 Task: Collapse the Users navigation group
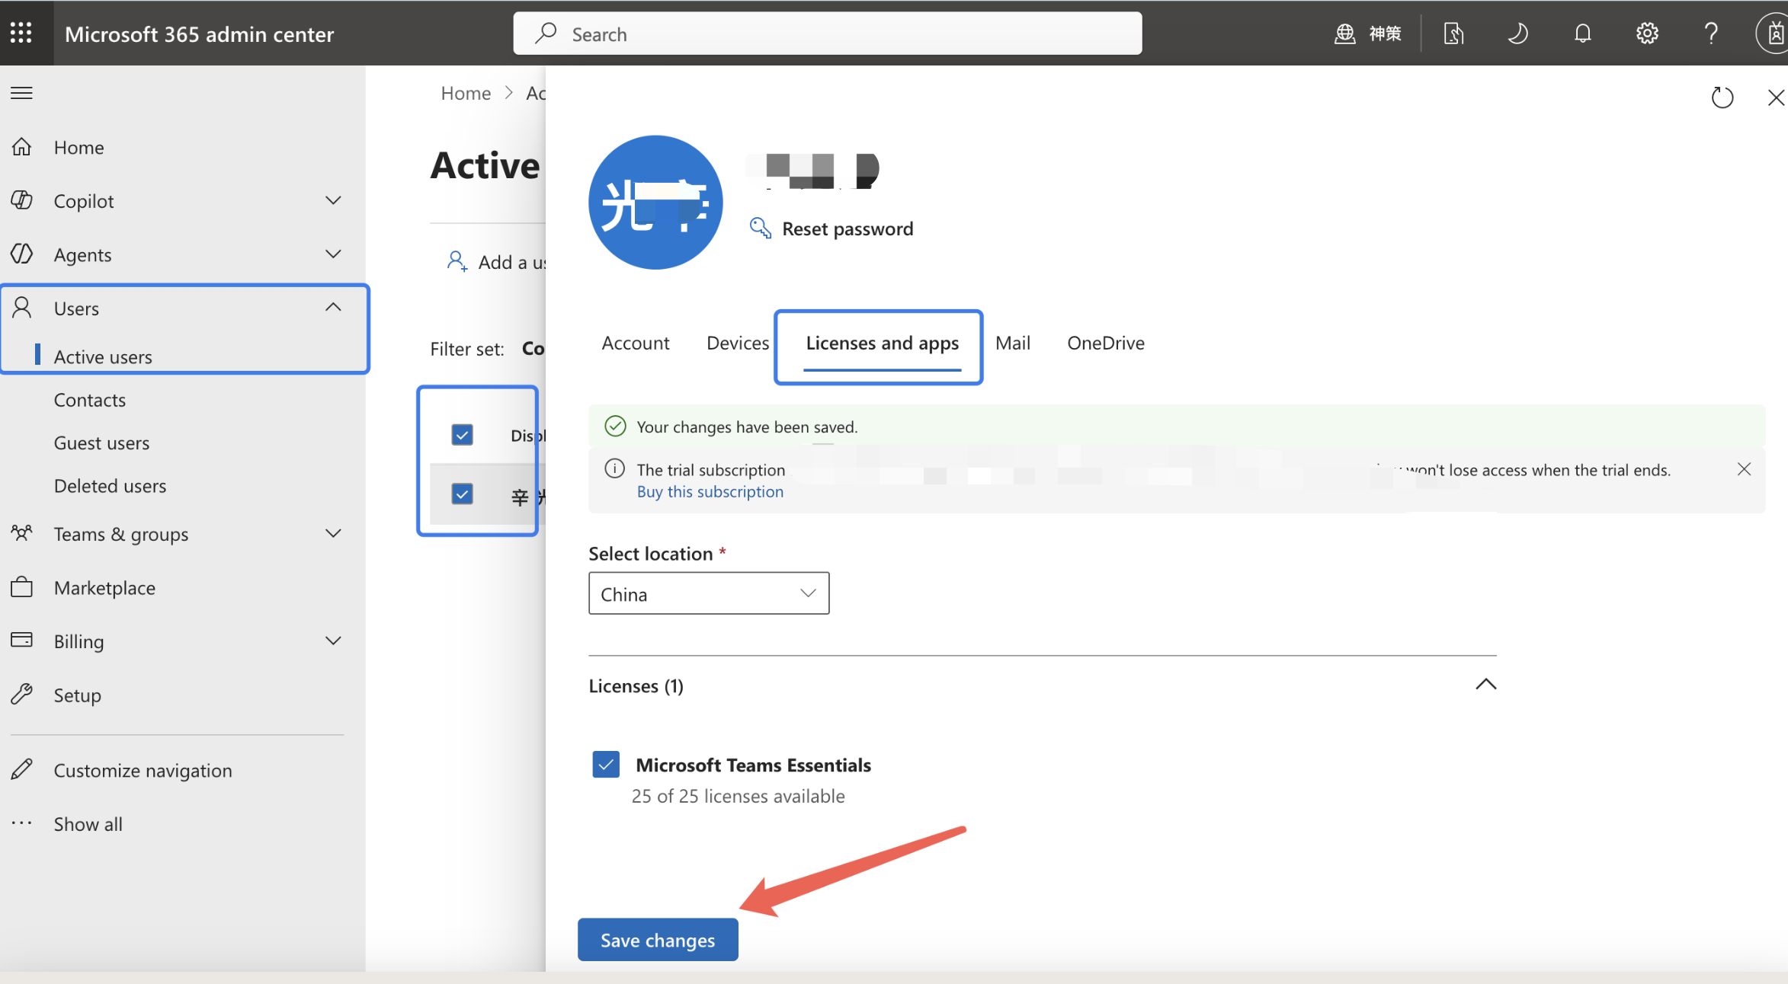[333, 307]
